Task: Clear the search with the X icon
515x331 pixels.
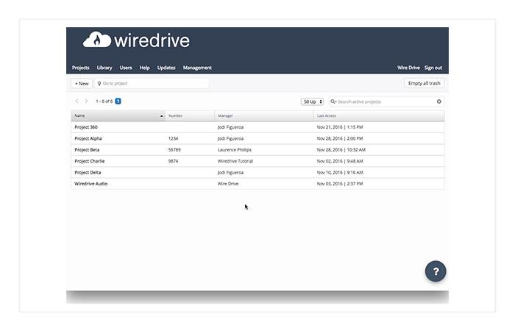Action: [x=439, y=102]
